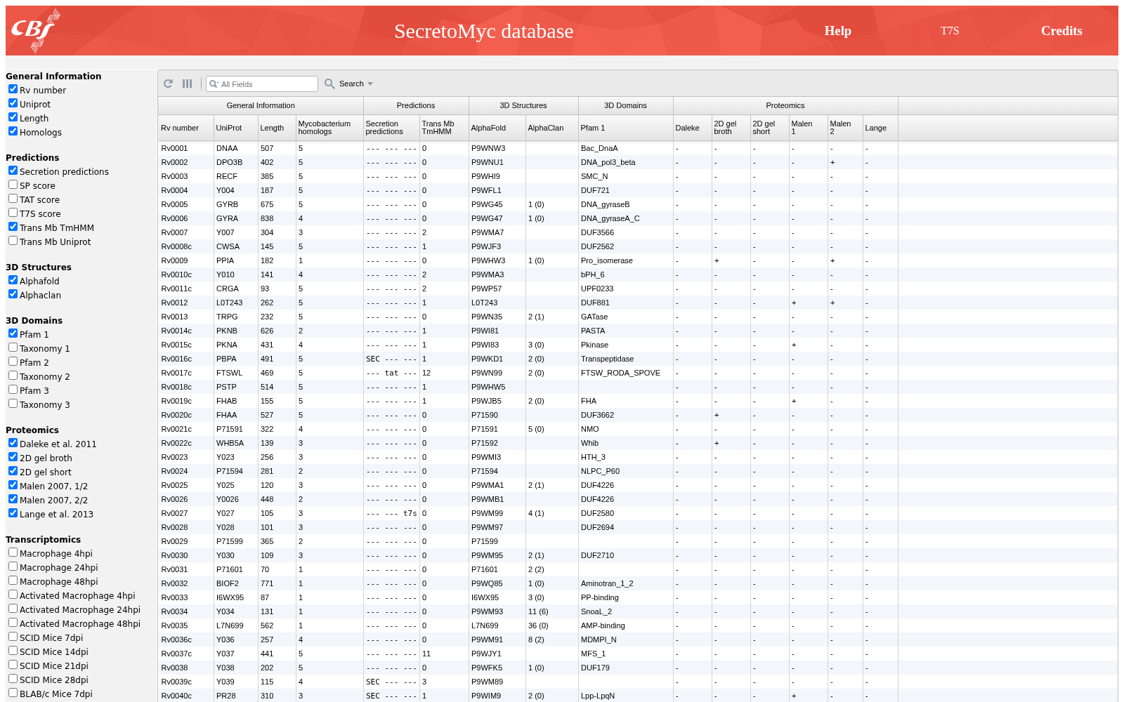Screen dimensions: 1124x702
Task: Sort by the AlphaFold column header
Action: [497, 128]
